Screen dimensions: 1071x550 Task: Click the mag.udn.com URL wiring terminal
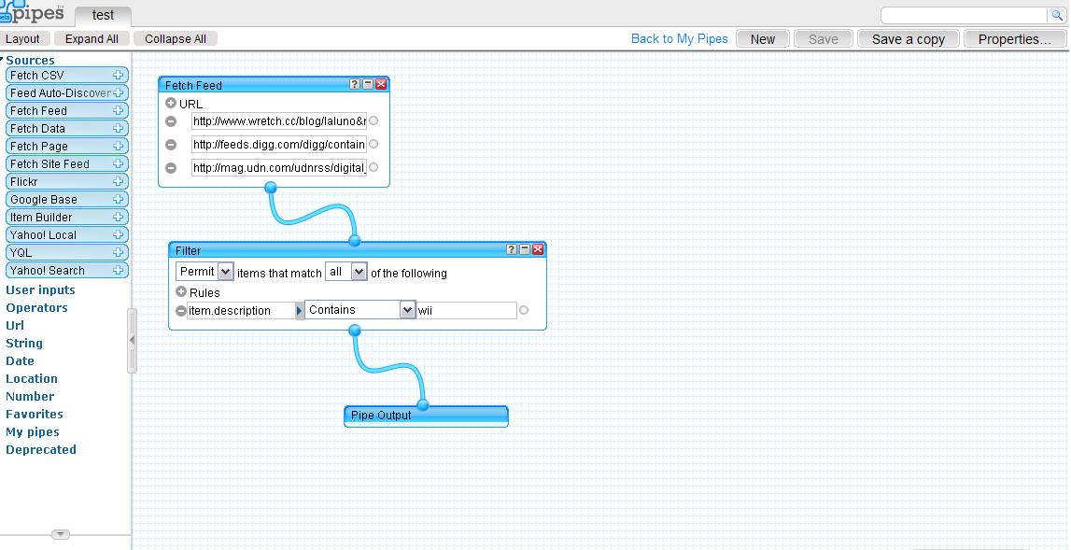coord(373,167)
